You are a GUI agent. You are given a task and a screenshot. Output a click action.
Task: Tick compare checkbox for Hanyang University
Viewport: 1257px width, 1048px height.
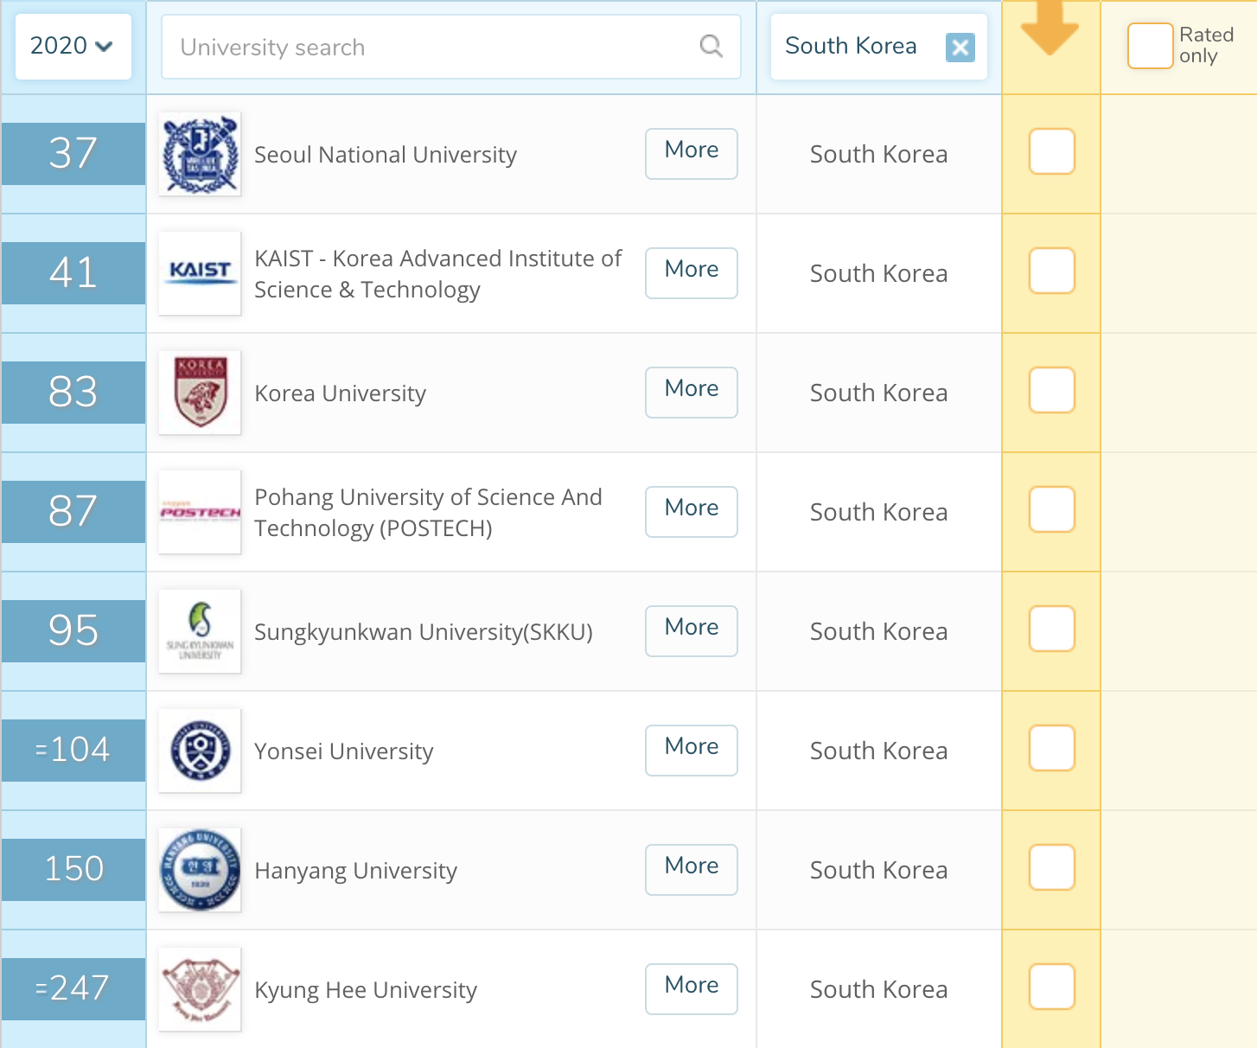pos(1052,867)
